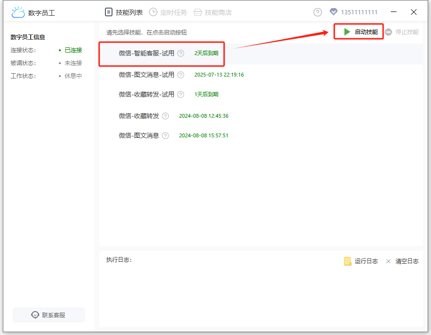Select the 微信-收藏转发 skill row
431x335 pixels.
tap(261, 116)
